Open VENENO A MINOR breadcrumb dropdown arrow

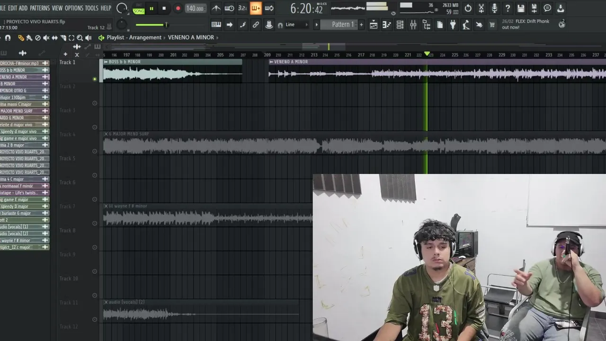217,37
